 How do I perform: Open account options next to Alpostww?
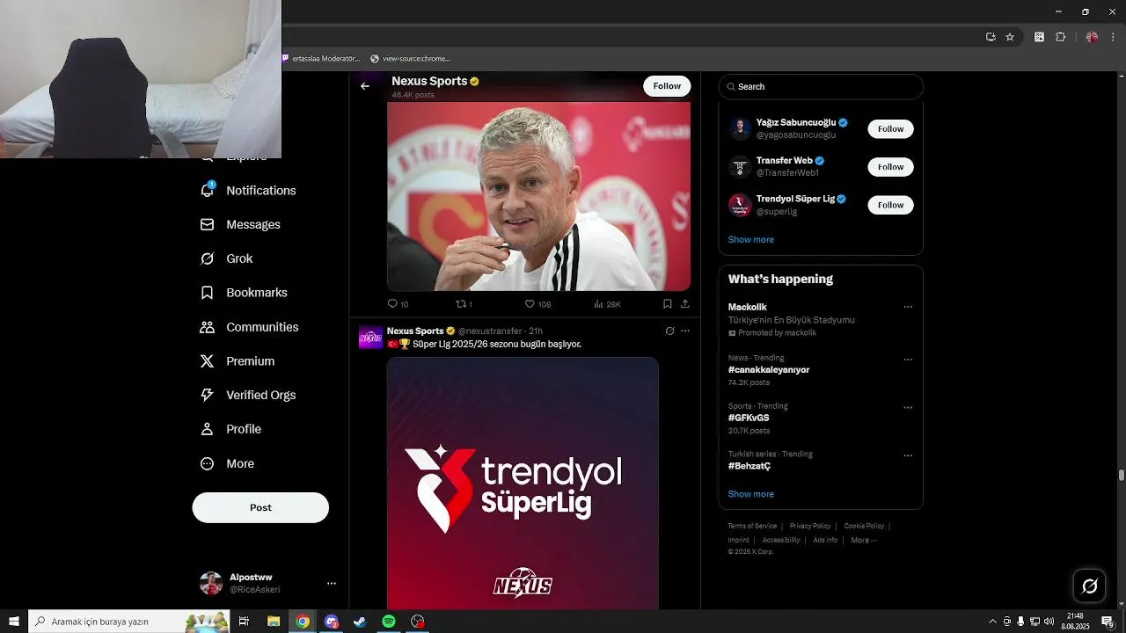(x=332, y=583)
